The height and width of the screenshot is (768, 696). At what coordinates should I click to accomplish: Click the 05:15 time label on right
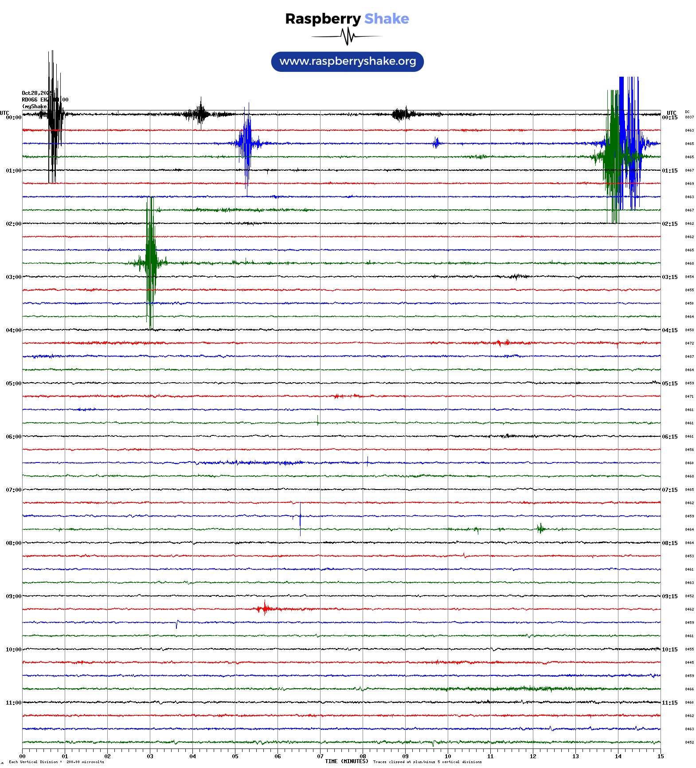pyautogui.click(x=669, y=384)
